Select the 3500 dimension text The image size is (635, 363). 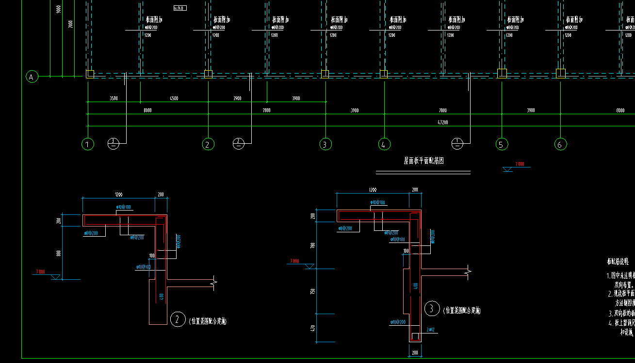114,98
